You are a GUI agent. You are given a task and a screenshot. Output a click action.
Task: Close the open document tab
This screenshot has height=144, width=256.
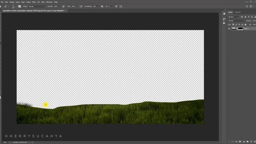66,11
